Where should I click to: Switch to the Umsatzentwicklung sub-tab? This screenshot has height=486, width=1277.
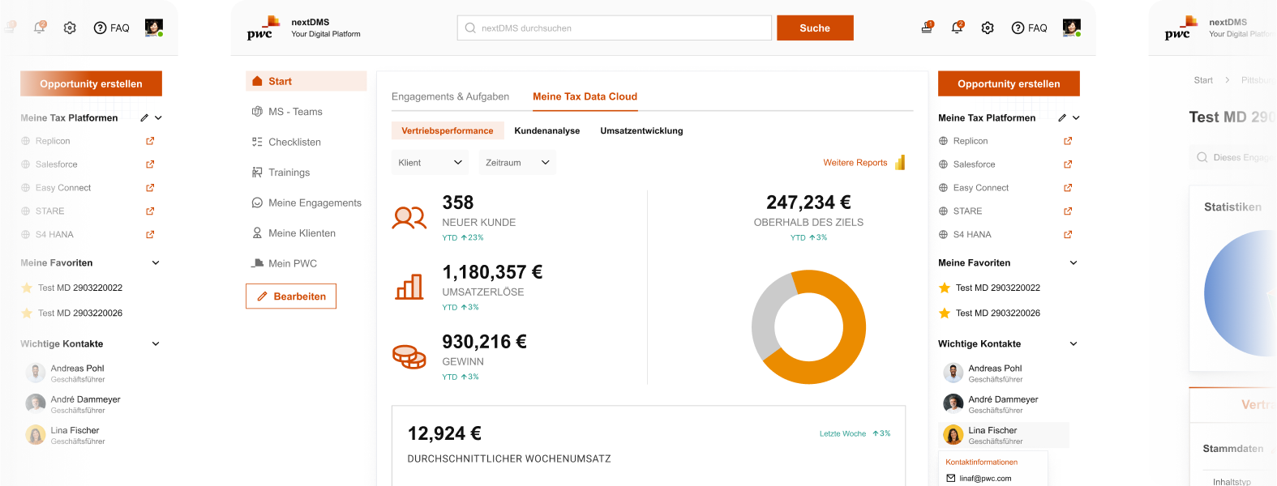pos(641,130)
